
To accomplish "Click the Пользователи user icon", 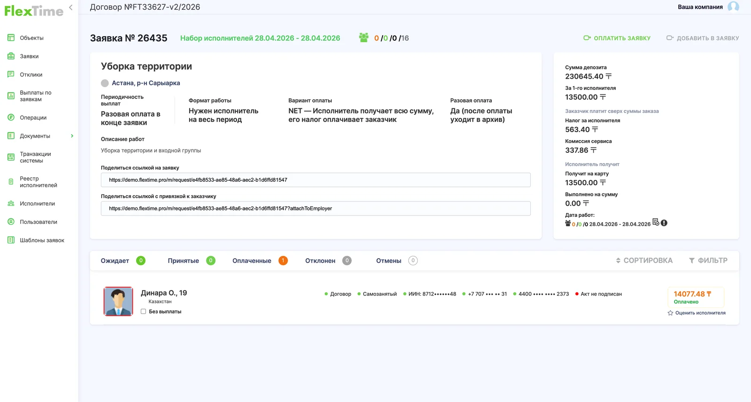I will tap(11, 222).
